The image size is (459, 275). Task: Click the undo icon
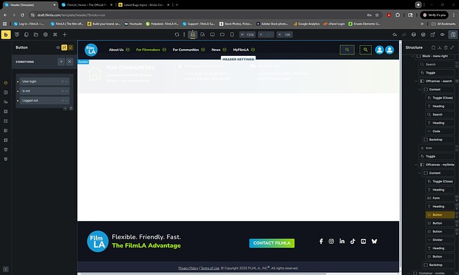click(394, 35)
